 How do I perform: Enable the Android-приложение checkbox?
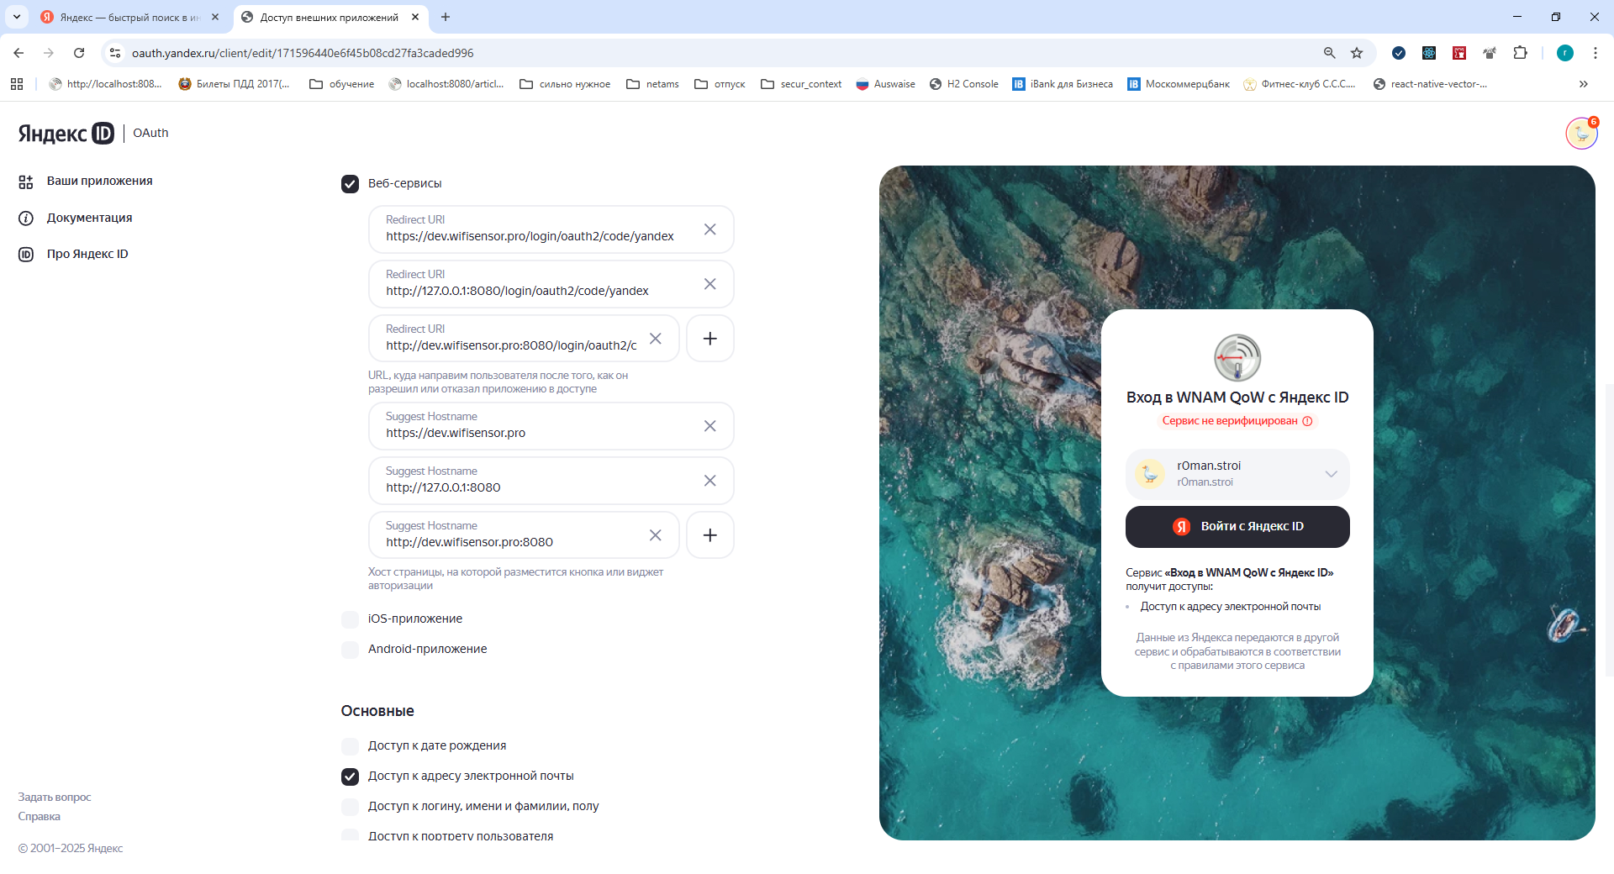tap(350, 650)
